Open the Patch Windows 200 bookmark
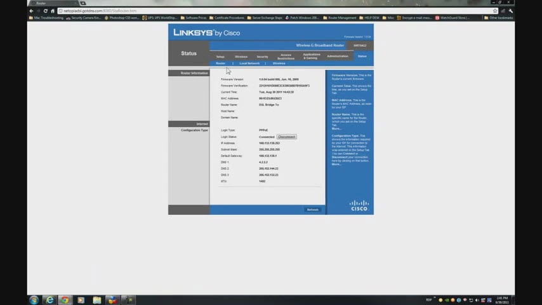The width and height of the screenshot is (542, 305). pos(302,18)
